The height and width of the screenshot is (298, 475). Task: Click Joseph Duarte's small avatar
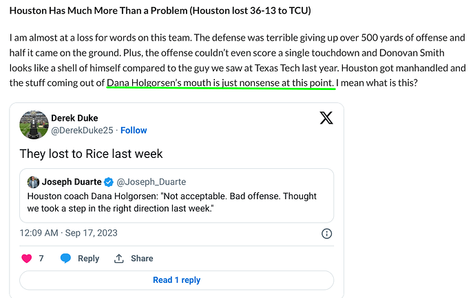click(x=33, y=182)
